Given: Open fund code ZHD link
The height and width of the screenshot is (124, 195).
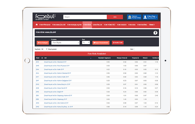Looking at the screenshot, I should pyautogui.click(x=37, y=107).
